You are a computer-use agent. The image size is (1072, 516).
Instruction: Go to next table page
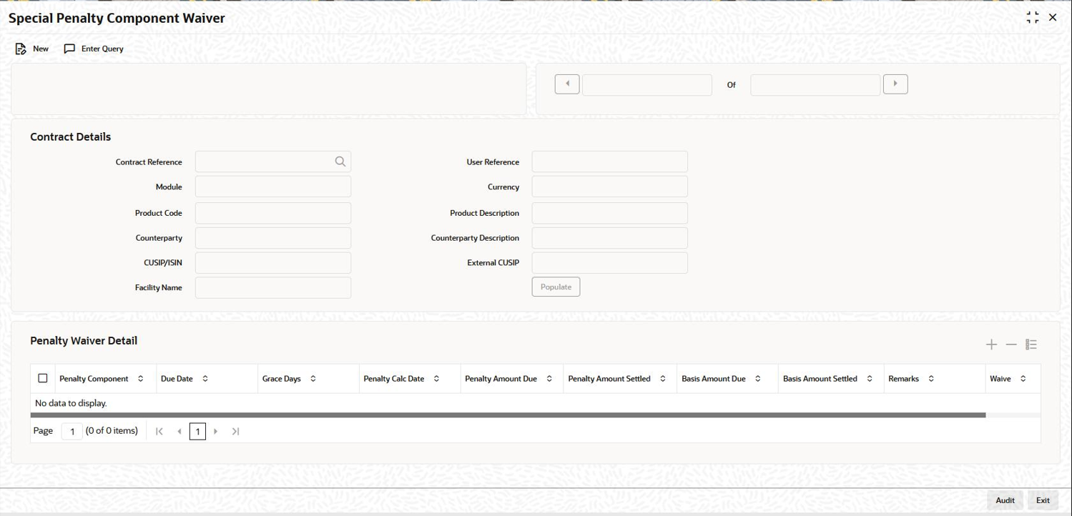click(216, 431)
